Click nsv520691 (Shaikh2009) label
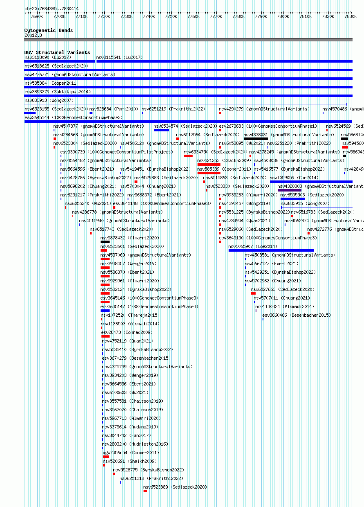Viewport: 364px width, 507px height. [x=130, y=461]
